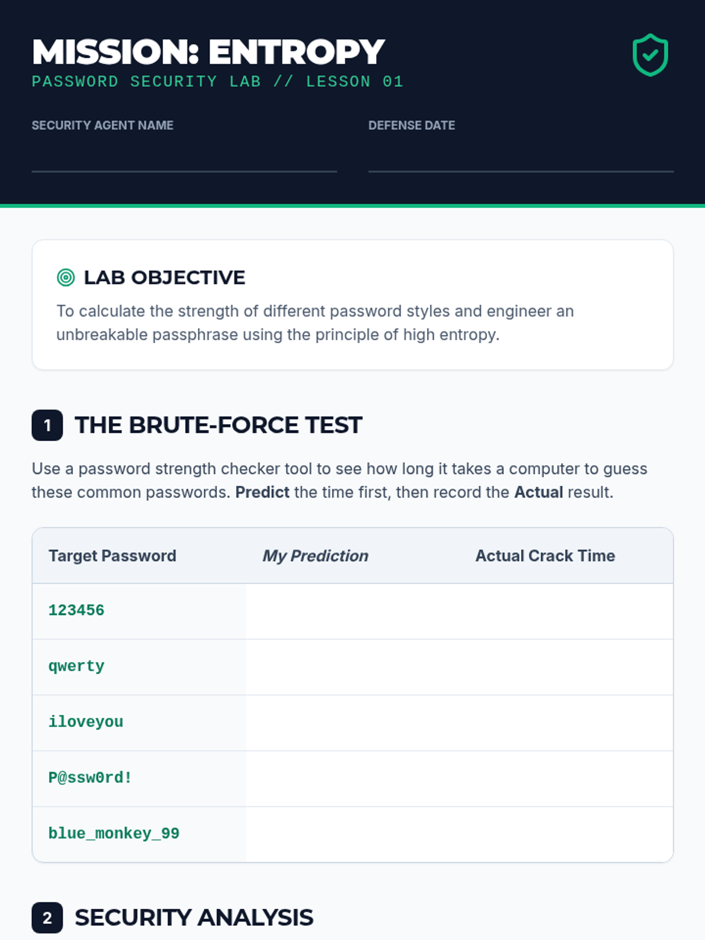Click the Mission: Entropy title
Viewport: 705px width, 940px height.
click(209, 52)
